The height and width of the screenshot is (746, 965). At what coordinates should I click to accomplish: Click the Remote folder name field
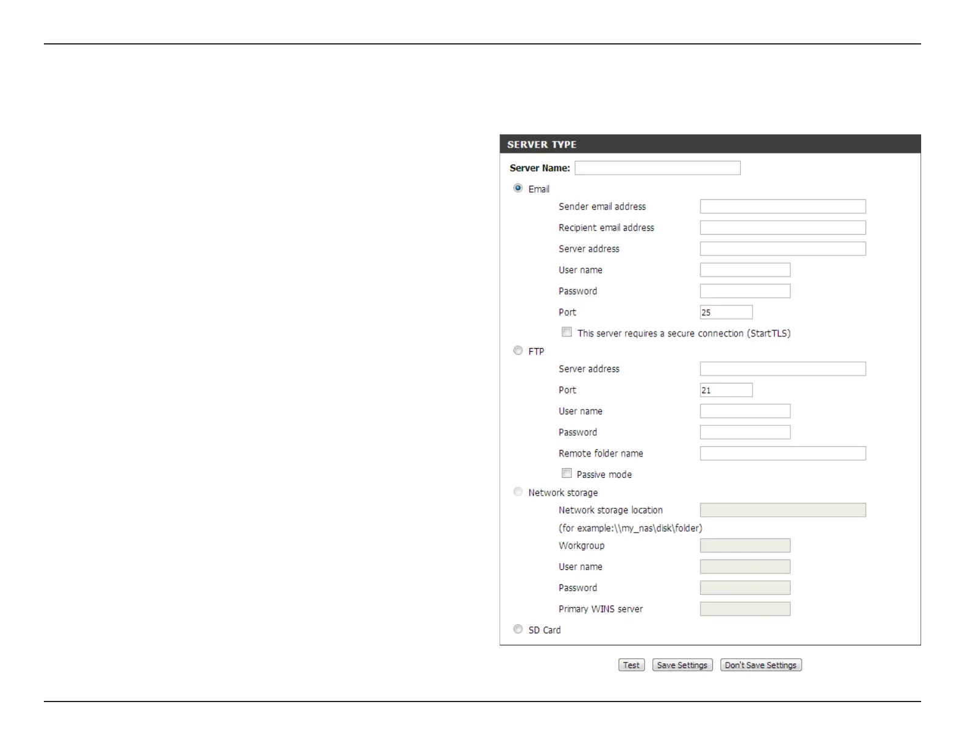pyautogui.click(x=783, y=453)
